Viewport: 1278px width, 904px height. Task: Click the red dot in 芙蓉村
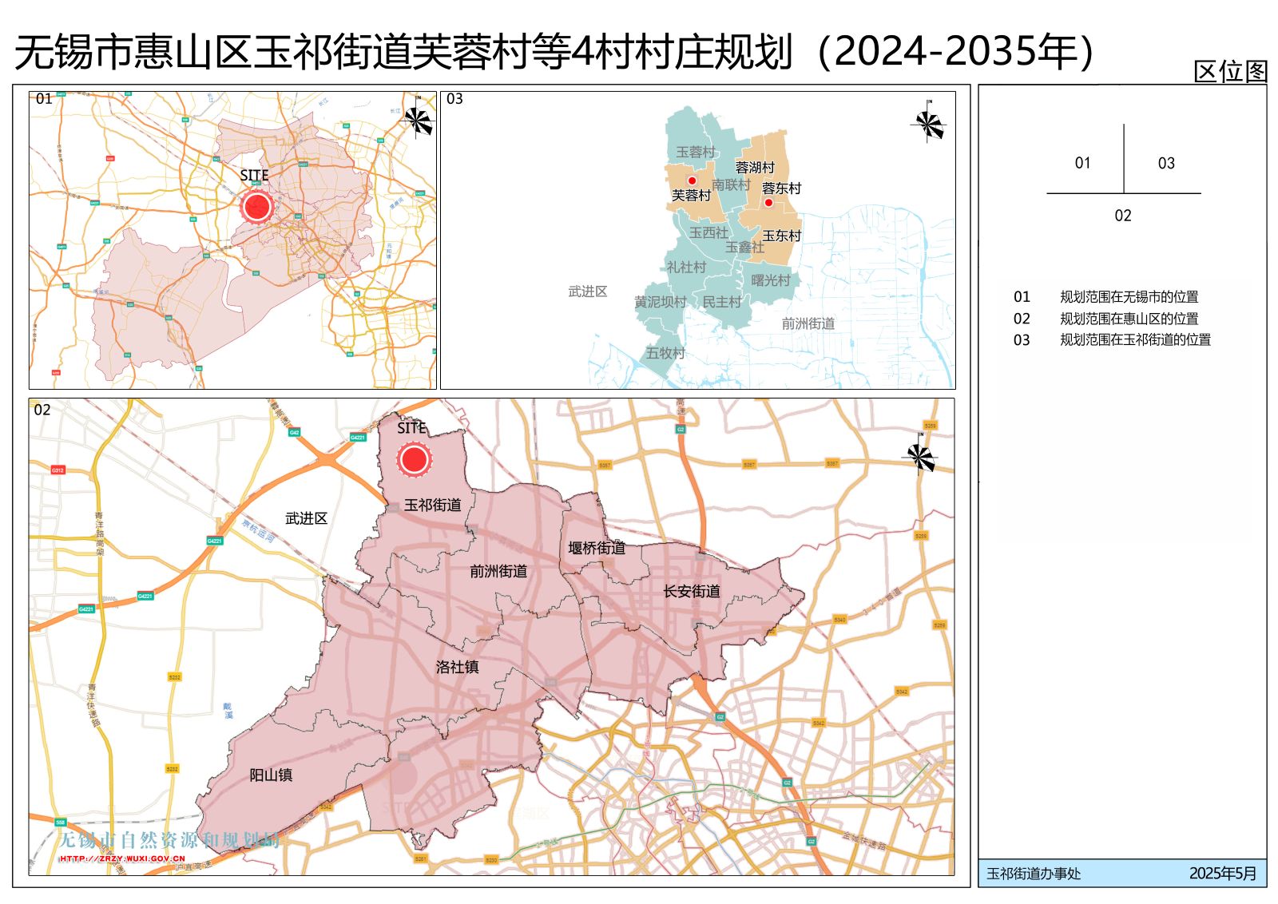coord(692,180)
